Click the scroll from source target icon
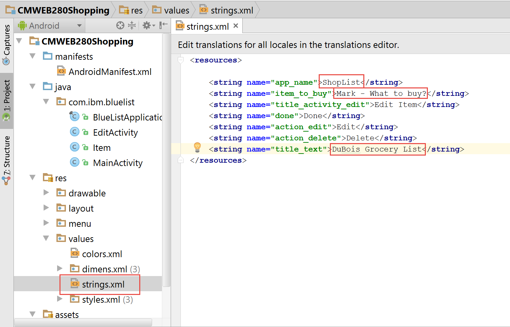The height and width of the screenshot is (327, 510). (120, 25)
